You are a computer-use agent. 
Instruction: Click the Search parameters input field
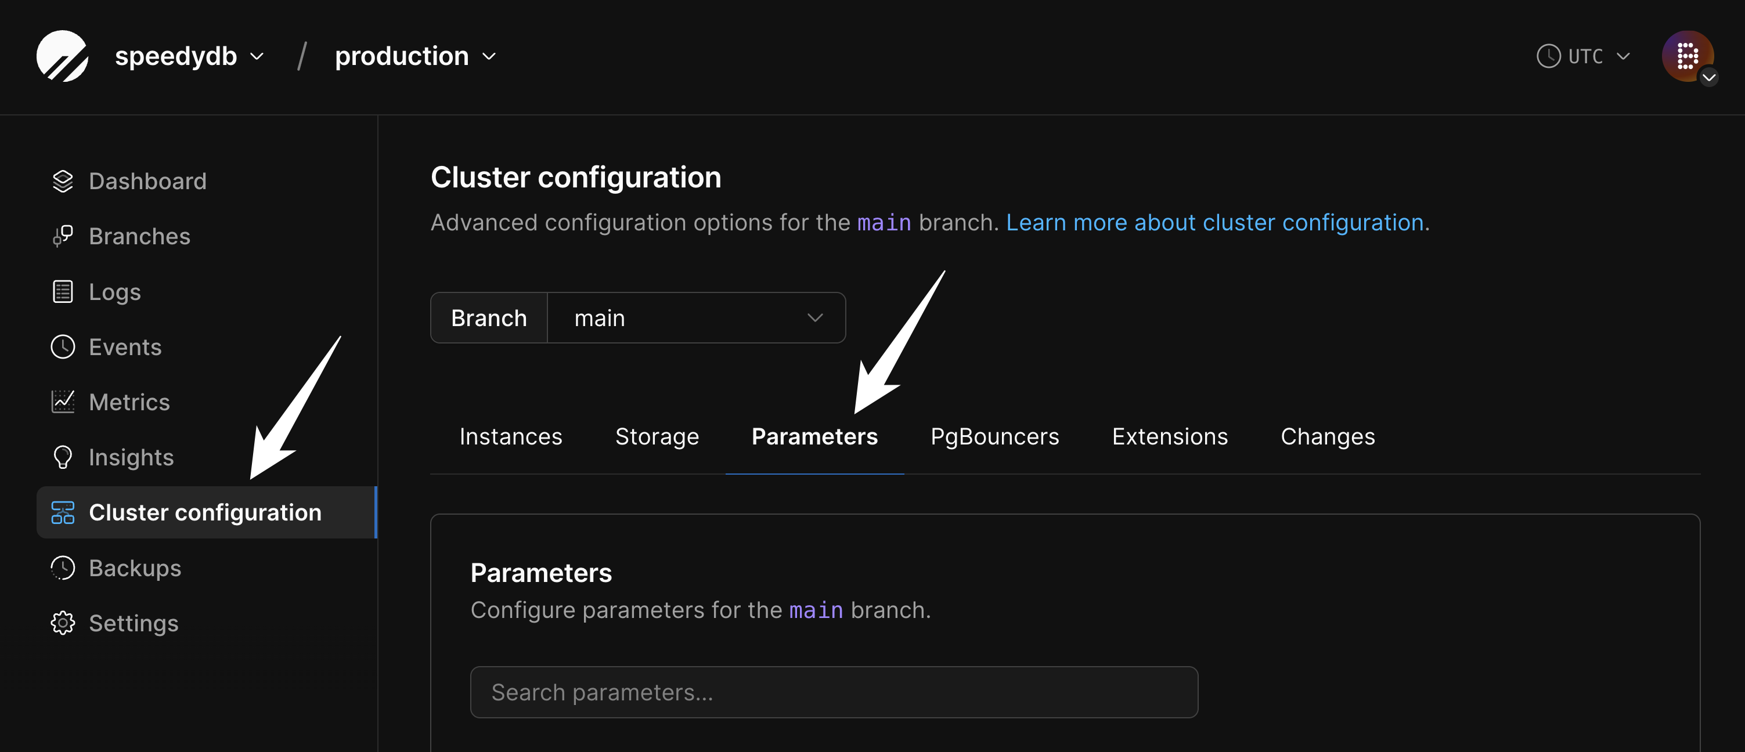coord(833,692)
